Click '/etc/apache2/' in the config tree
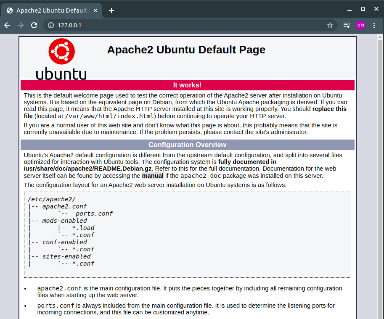The height and width of the screenshot is (319, 384). (x=52, y=199)
